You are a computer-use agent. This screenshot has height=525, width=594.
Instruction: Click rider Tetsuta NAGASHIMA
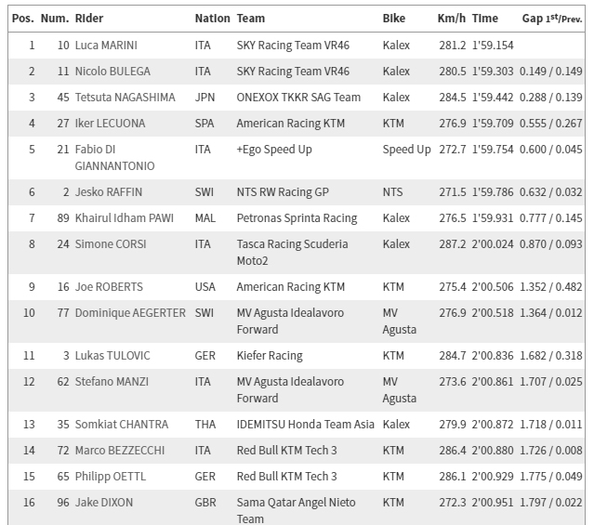point(125,98)
